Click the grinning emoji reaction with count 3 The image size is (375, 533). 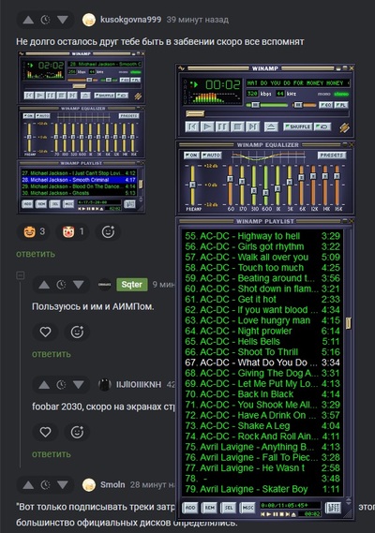point(35,231)
